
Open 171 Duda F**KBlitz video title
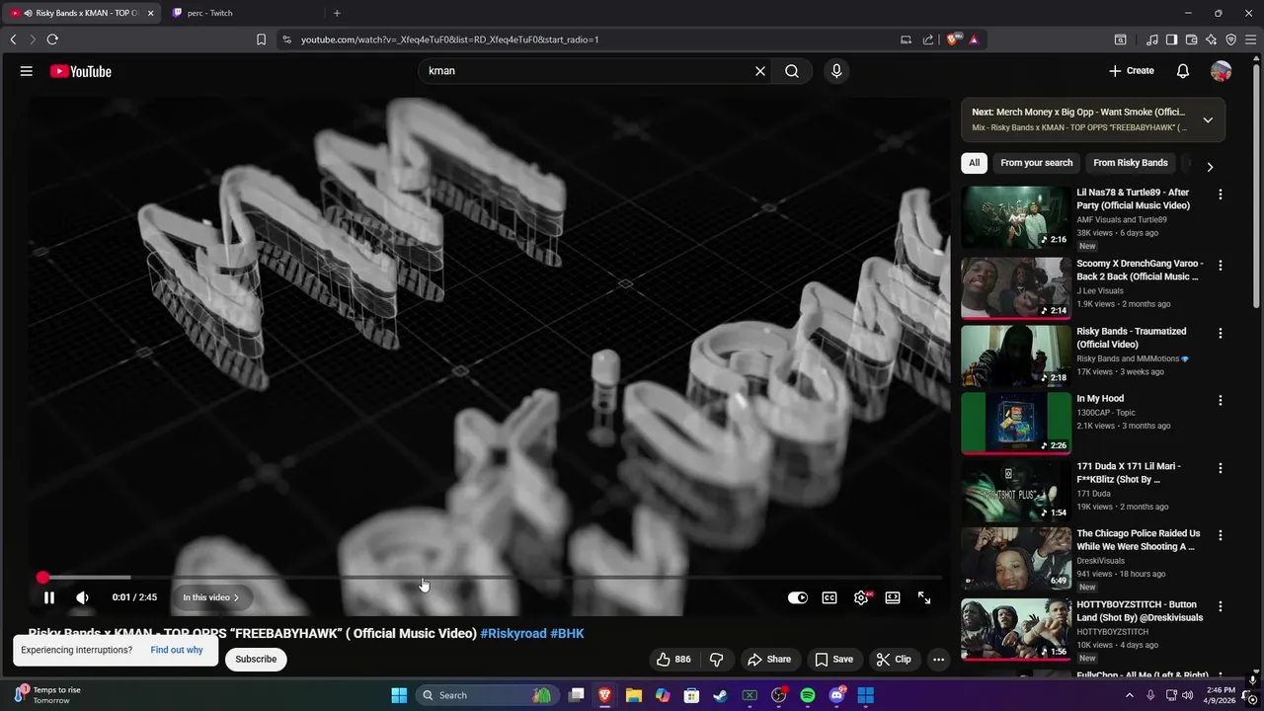coord(1129,473)
